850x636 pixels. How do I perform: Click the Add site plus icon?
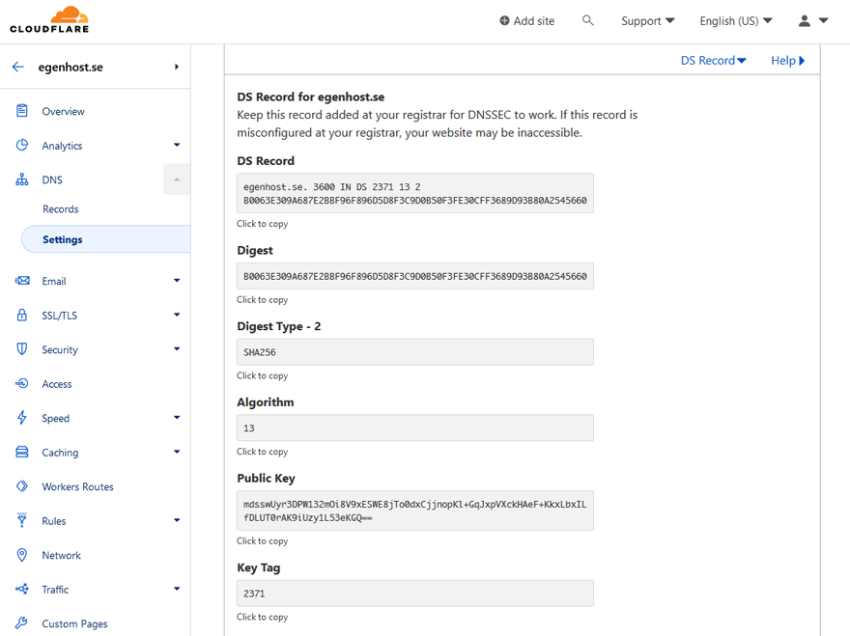(504, 20)
